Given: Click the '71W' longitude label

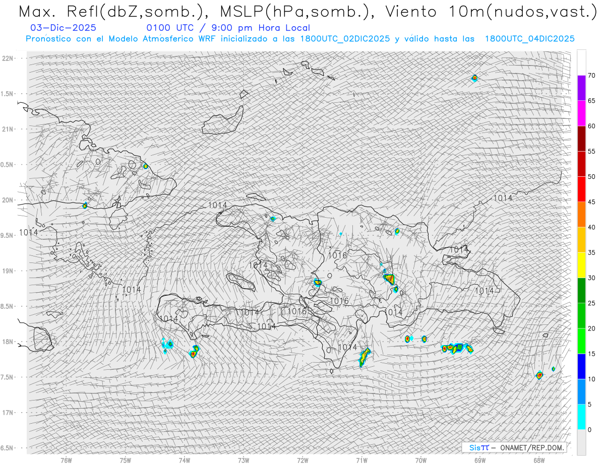Looking at the screenshot, I should pyautogui.click(x=361, y=460).
